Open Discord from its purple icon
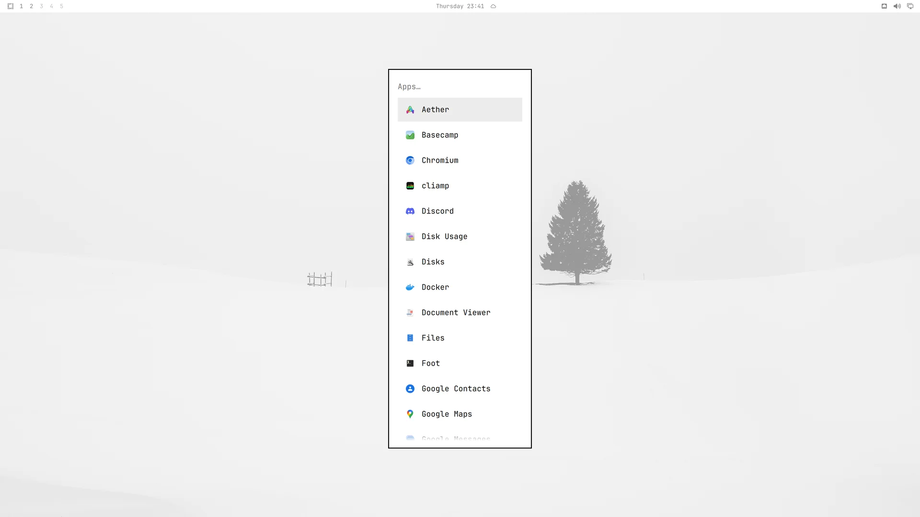Screen dimensions: 920x517 410,211
